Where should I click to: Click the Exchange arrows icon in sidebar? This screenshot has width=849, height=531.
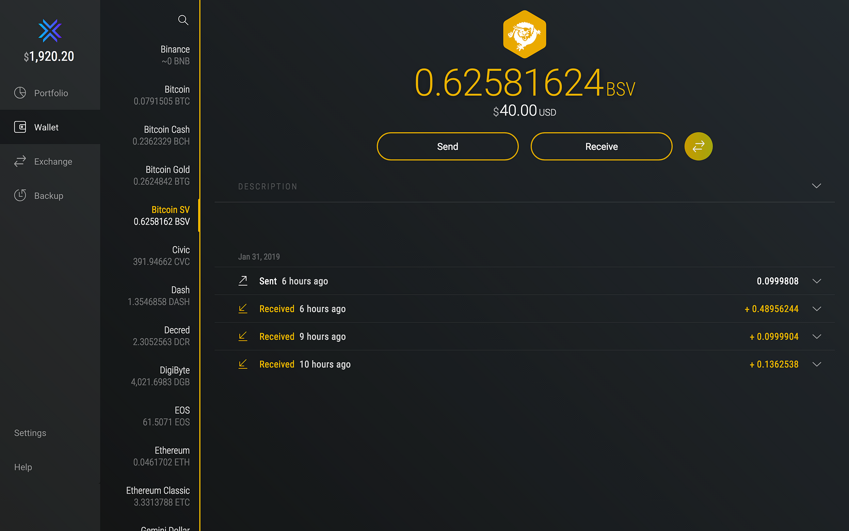[x=20, y=161]
